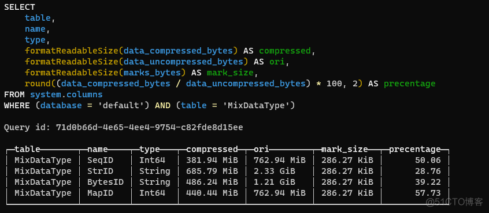Click the 286.27 KiB mark_size in the StrID row

pyautogui.click(x=347, y=171)
